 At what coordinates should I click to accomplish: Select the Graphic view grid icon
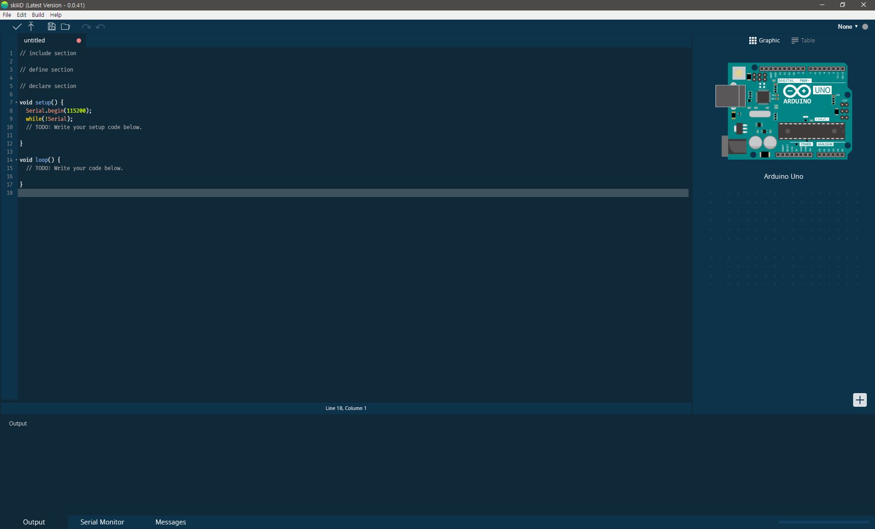(753, 40)
